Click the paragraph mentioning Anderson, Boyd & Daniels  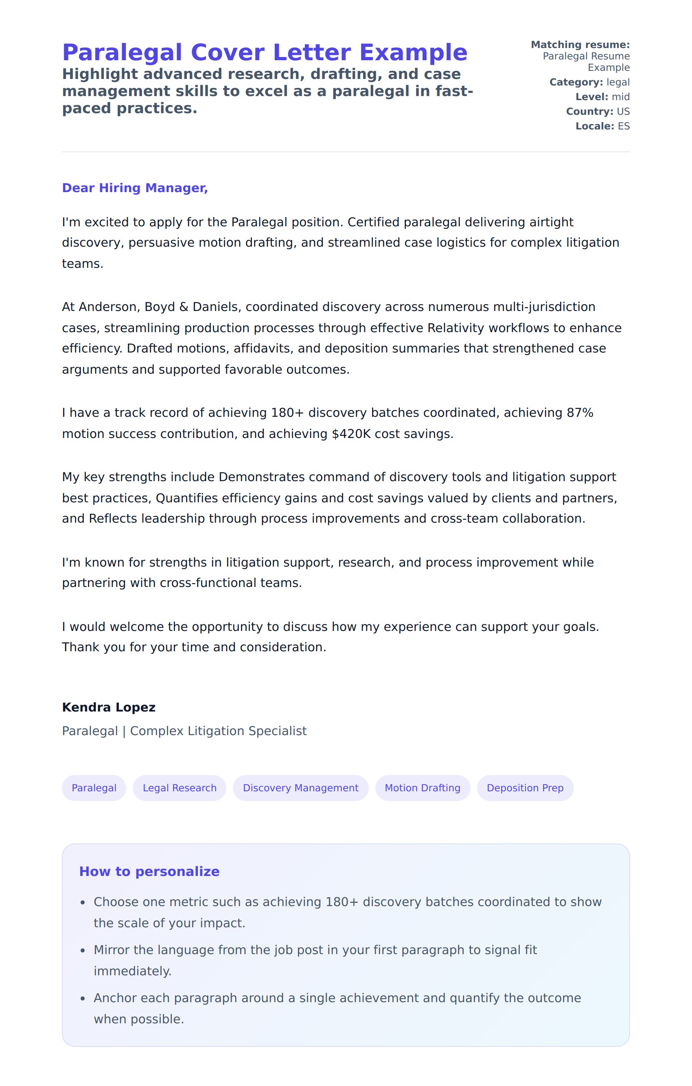(342, 338)
